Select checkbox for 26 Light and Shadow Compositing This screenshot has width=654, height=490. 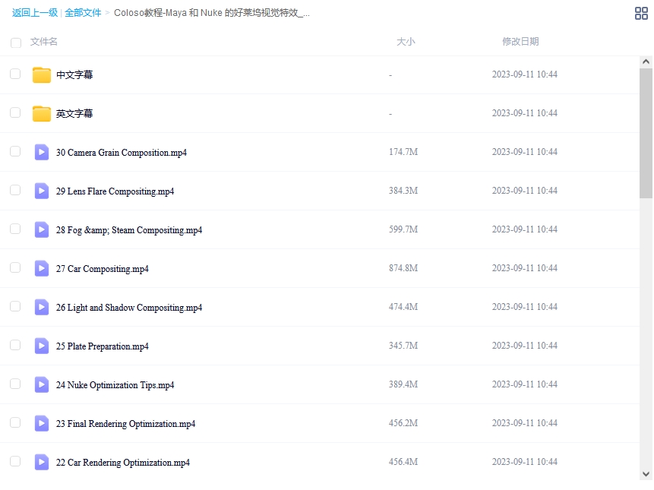[15, 306]
